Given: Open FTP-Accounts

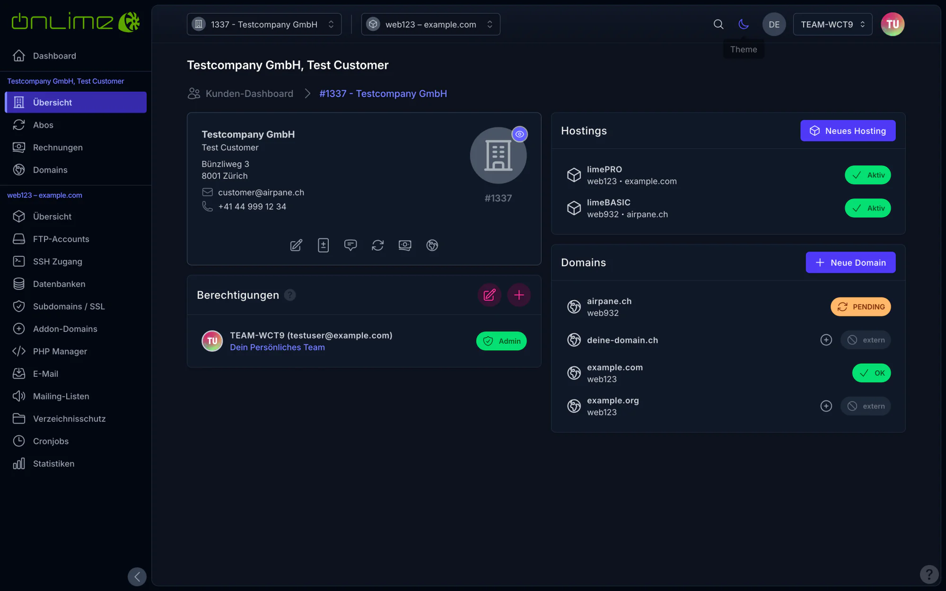Looking at the screenshot, I should [x=76, y=239].
